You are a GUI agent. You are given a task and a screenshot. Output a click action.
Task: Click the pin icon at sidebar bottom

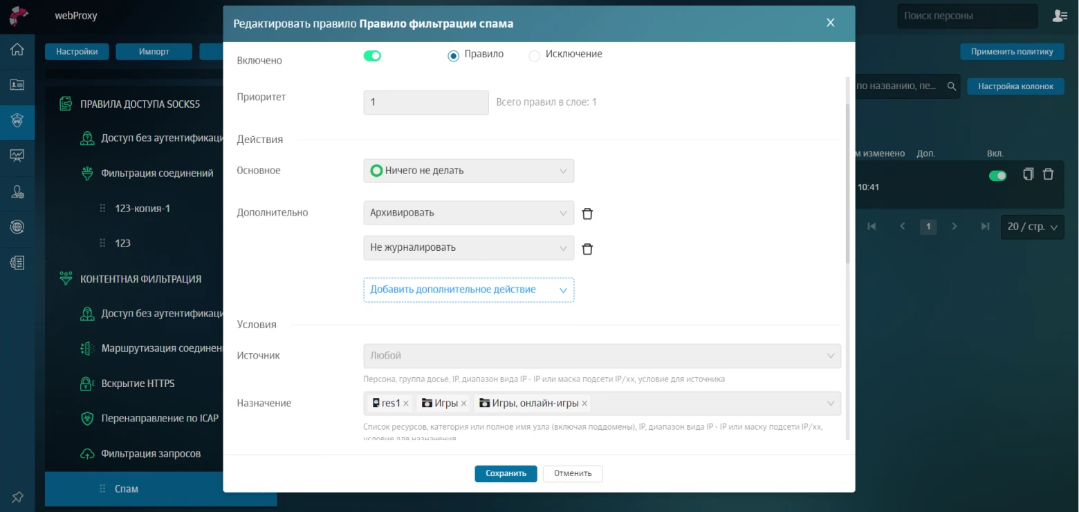pyautogui.click(x=17, y=496)
